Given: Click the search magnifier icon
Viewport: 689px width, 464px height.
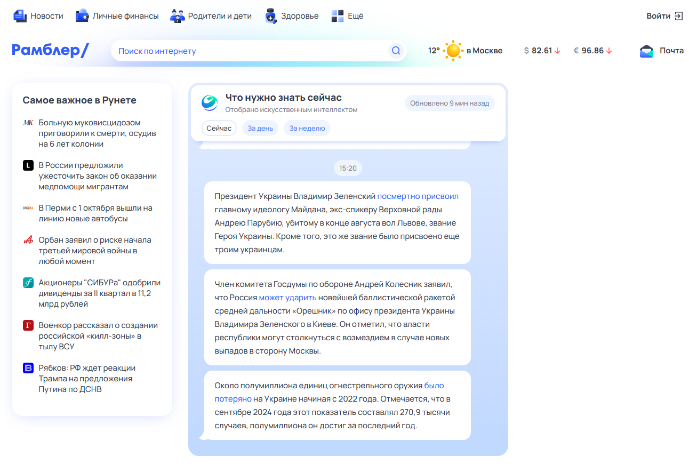Looking at the screenshot, I should click(396, 51).
